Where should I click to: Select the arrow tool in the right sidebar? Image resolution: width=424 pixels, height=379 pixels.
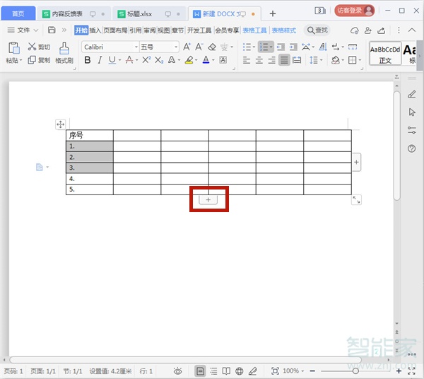412,112
